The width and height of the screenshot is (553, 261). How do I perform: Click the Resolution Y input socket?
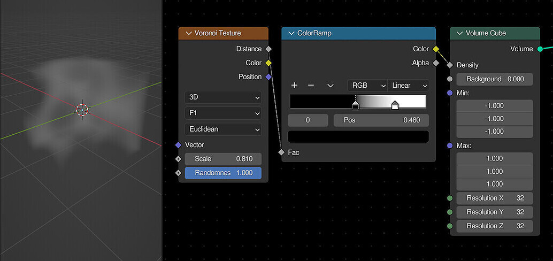450,212
